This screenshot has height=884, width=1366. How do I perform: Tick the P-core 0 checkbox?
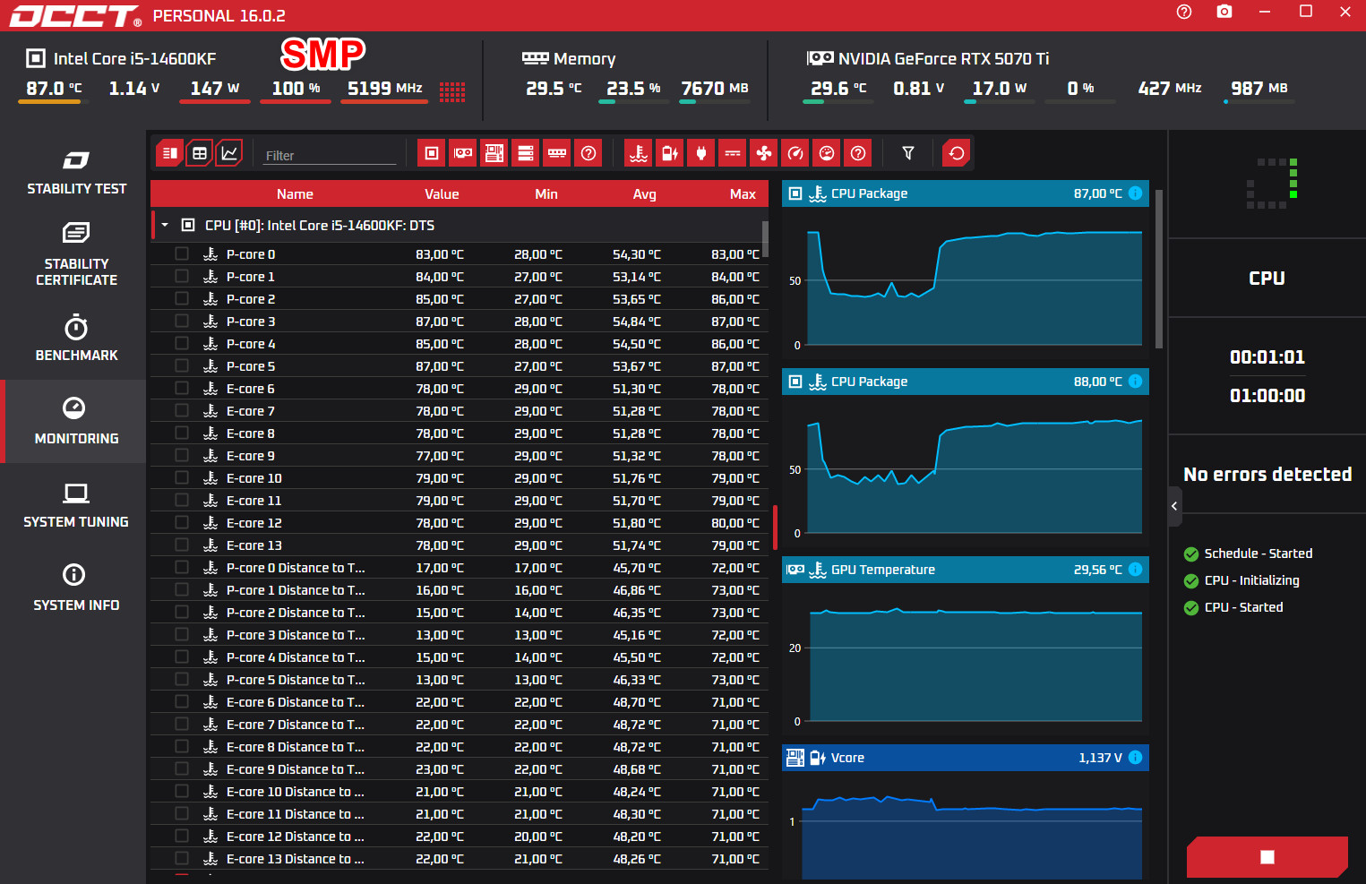click(182, 253)
